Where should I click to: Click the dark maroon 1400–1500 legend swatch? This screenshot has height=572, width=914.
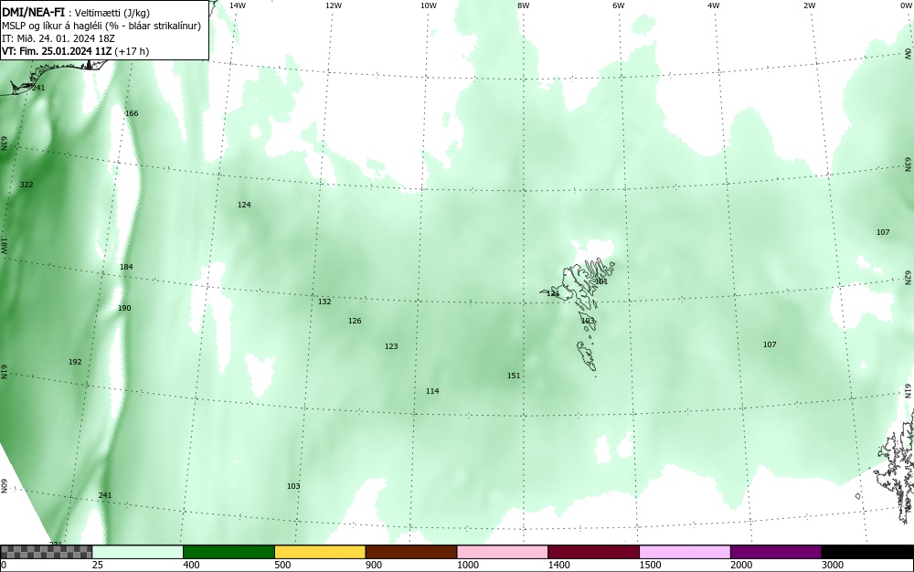pyautogui.click(x=593, y=552)
